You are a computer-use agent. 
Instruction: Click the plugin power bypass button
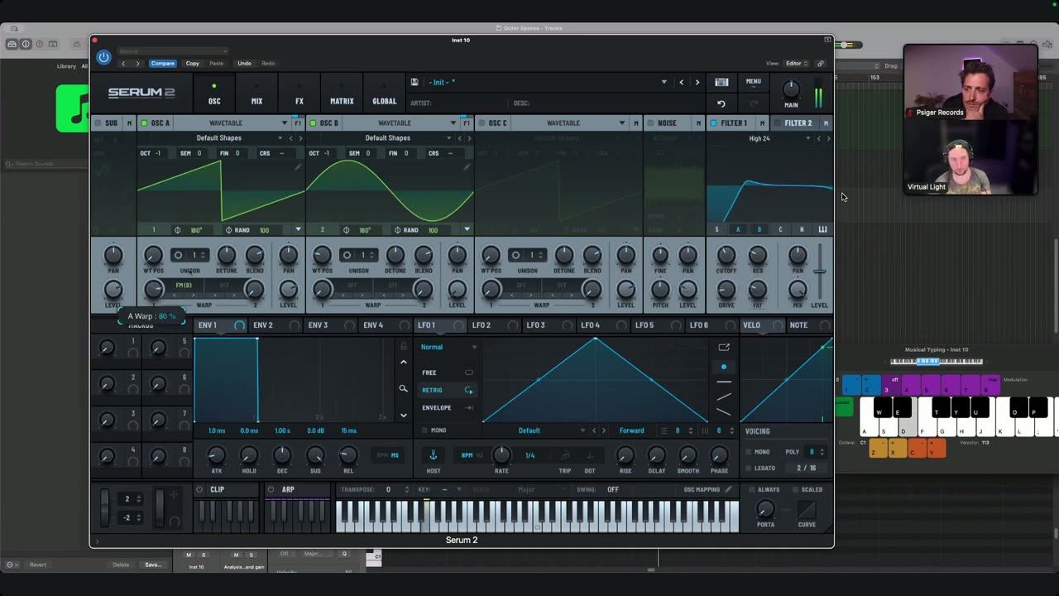[103, 57]
